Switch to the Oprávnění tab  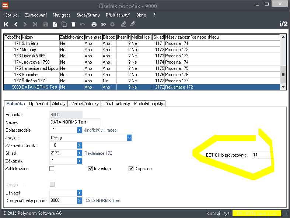pos(38,104)
